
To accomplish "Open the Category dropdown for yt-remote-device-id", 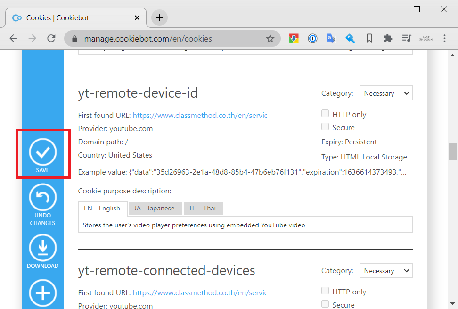I will [386, 93].
